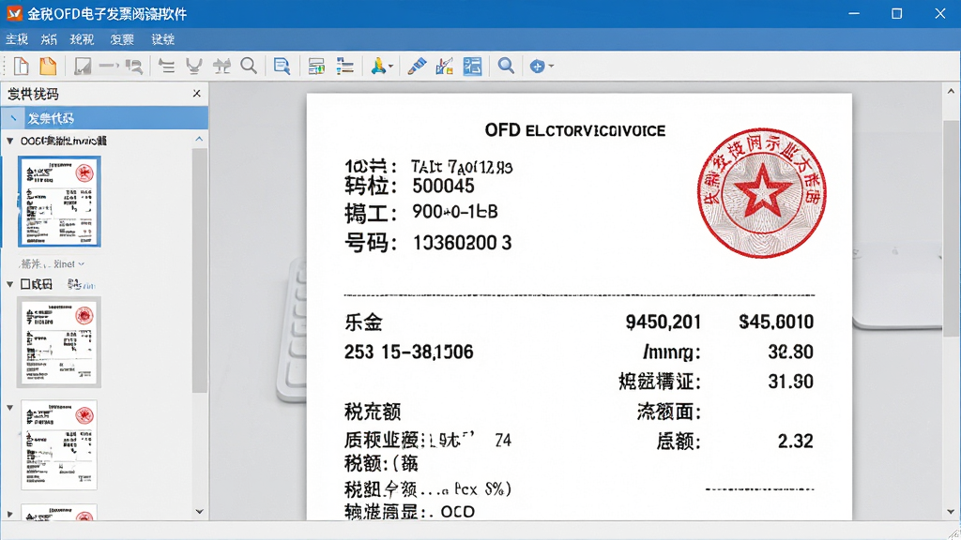Image resolution: width=961 pixels, height=540 pixels.
Task: Click the value 900+0-1EB on the invoice
Action: click(x=455, y=212)
